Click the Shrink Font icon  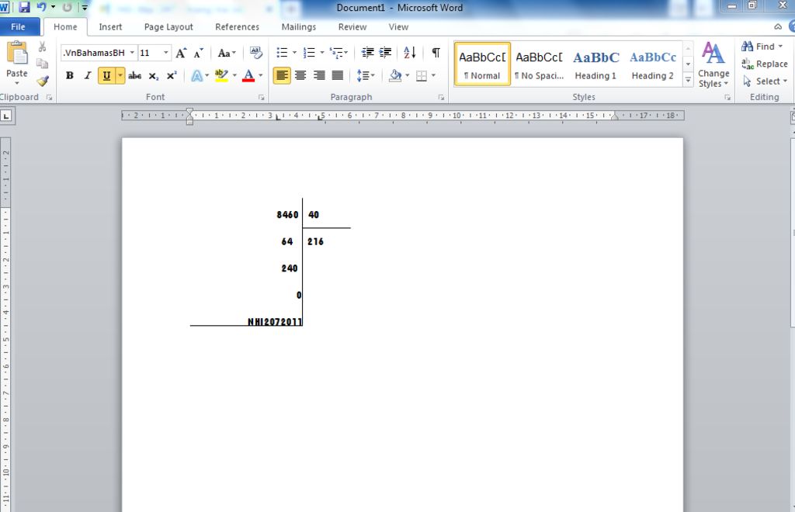coord(198,53)
